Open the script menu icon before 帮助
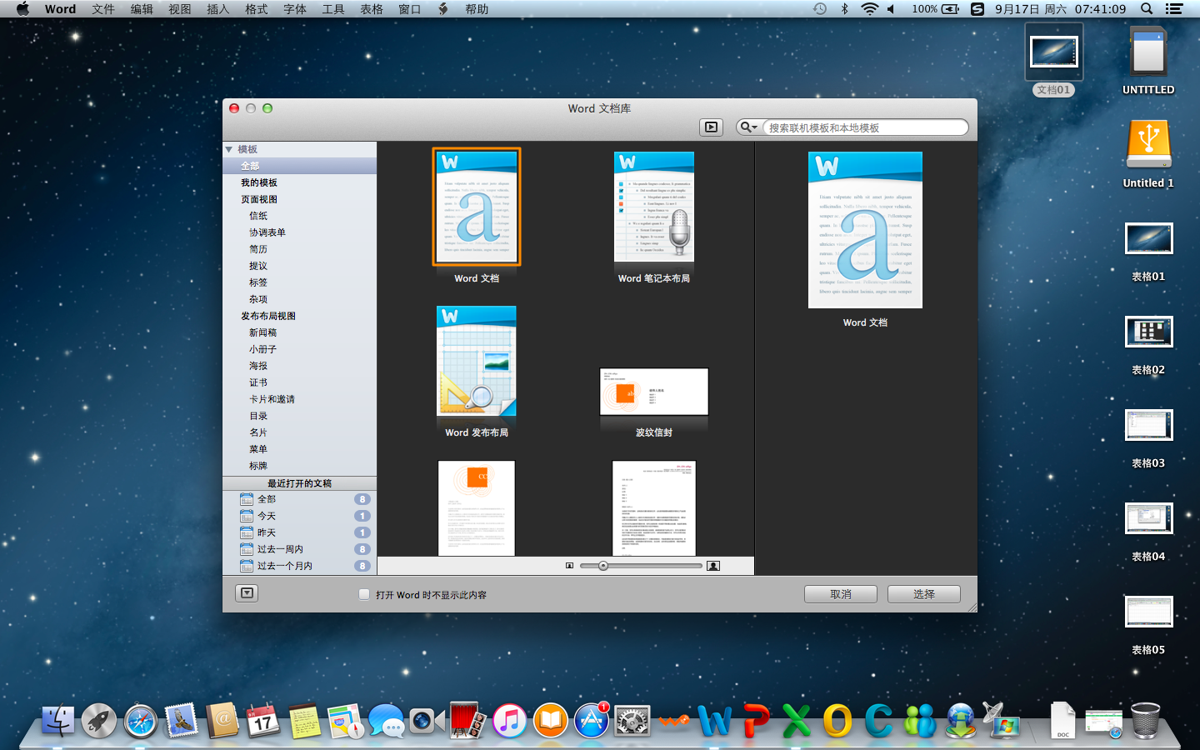 (443, 9)
